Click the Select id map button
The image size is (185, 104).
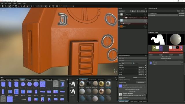tap(132, 91)
